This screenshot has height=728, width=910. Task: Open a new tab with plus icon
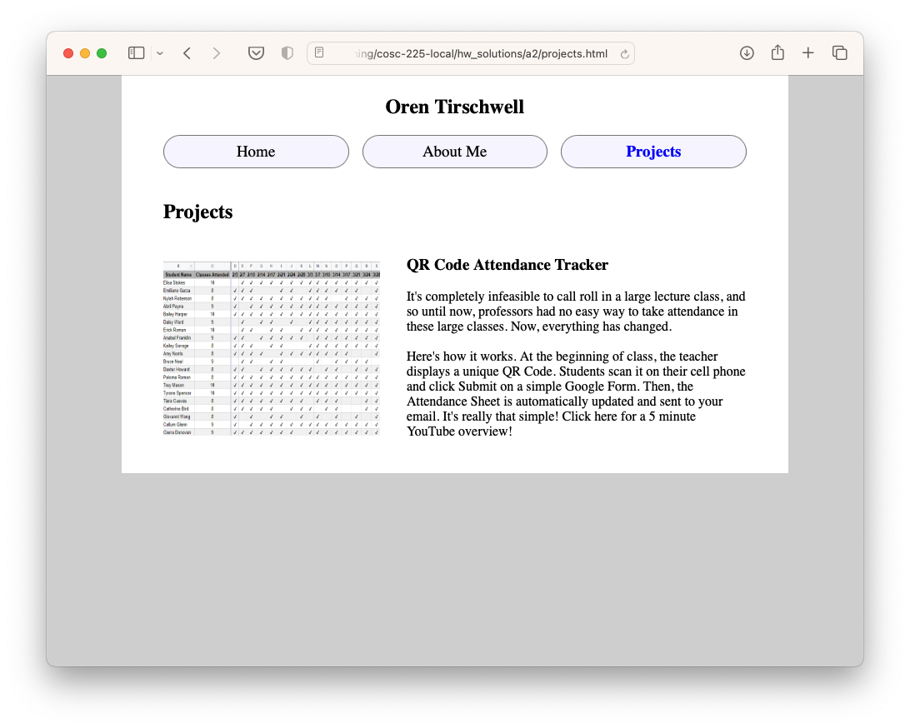[807, 52]
